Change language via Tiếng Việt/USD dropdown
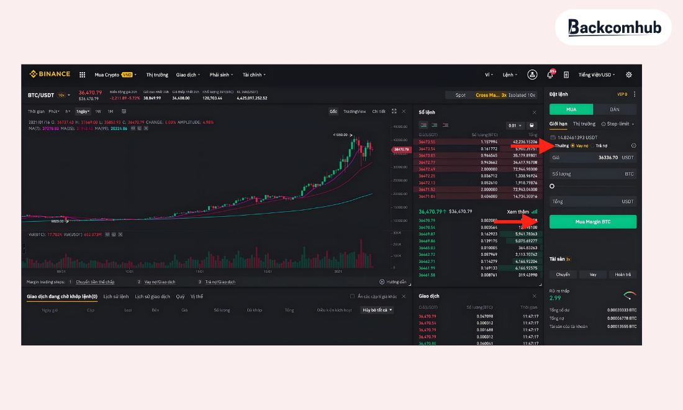This screenshot has height=410, width=683. click(597, 75)
